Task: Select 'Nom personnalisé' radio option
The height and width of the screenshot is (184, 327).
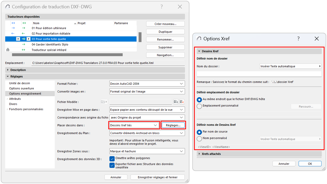Action: pos(199,139)
